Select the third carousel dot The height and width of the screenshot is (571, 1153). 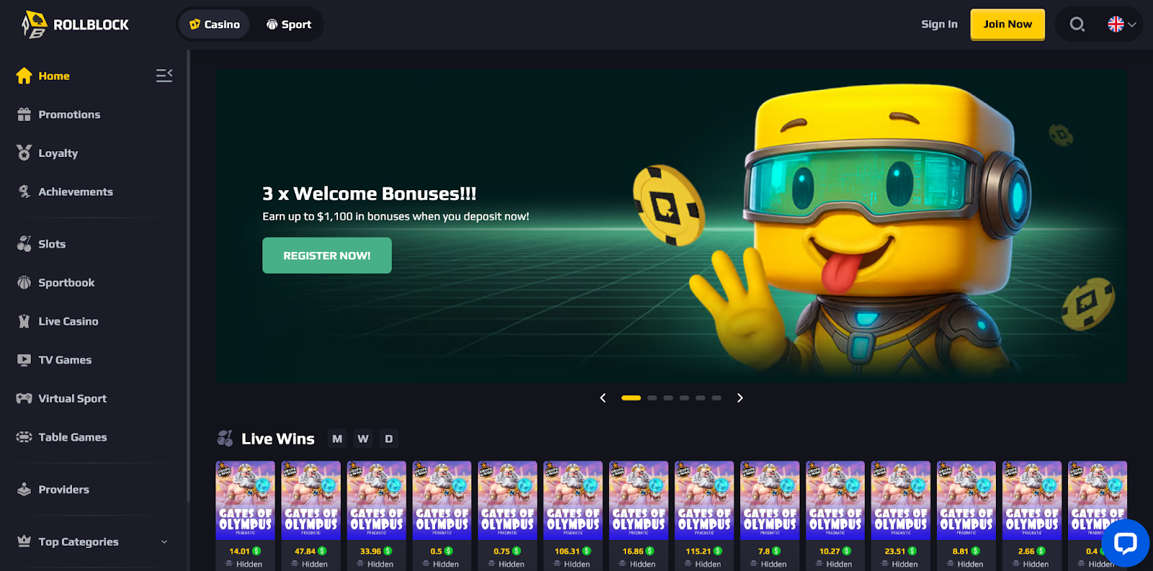tap(668, 397)
